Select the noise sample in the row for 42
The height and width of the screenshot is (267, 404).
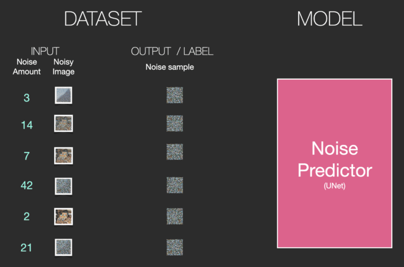point(175,185)
